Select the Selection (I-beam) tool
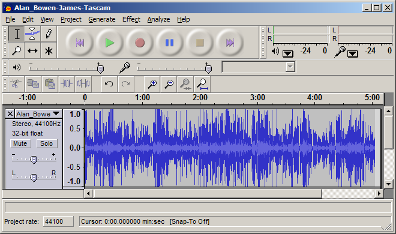Screen dimensions: 396x234 click(17, 34)
